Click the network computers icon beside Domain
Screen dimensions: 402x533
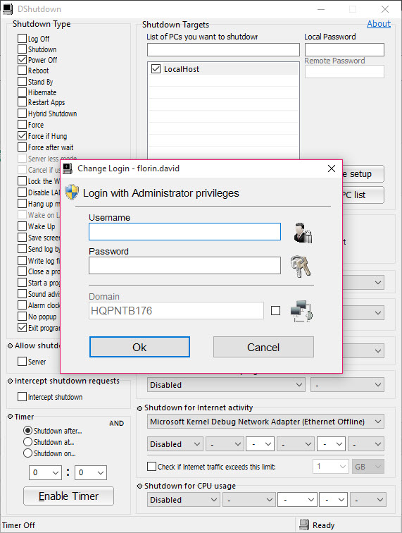(x=301, y=311)
